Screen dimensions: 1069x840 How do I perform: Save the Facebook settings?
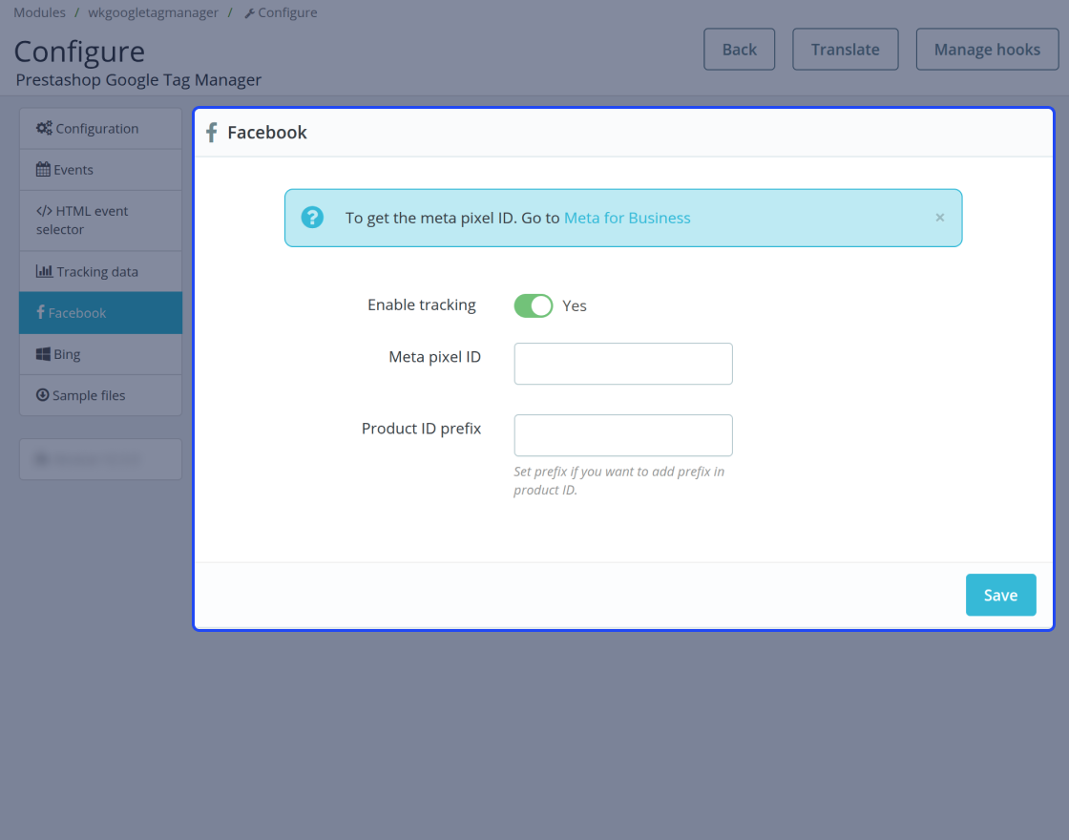tap(1001, 595)
